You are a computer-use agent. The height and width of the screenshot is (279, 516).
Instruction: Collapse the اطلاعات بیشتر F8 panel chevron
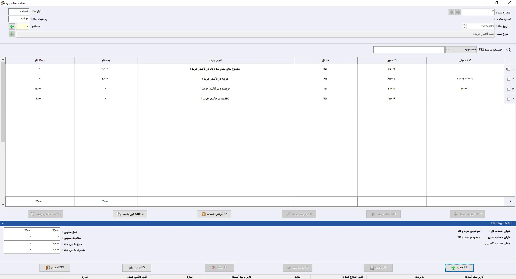3,223
